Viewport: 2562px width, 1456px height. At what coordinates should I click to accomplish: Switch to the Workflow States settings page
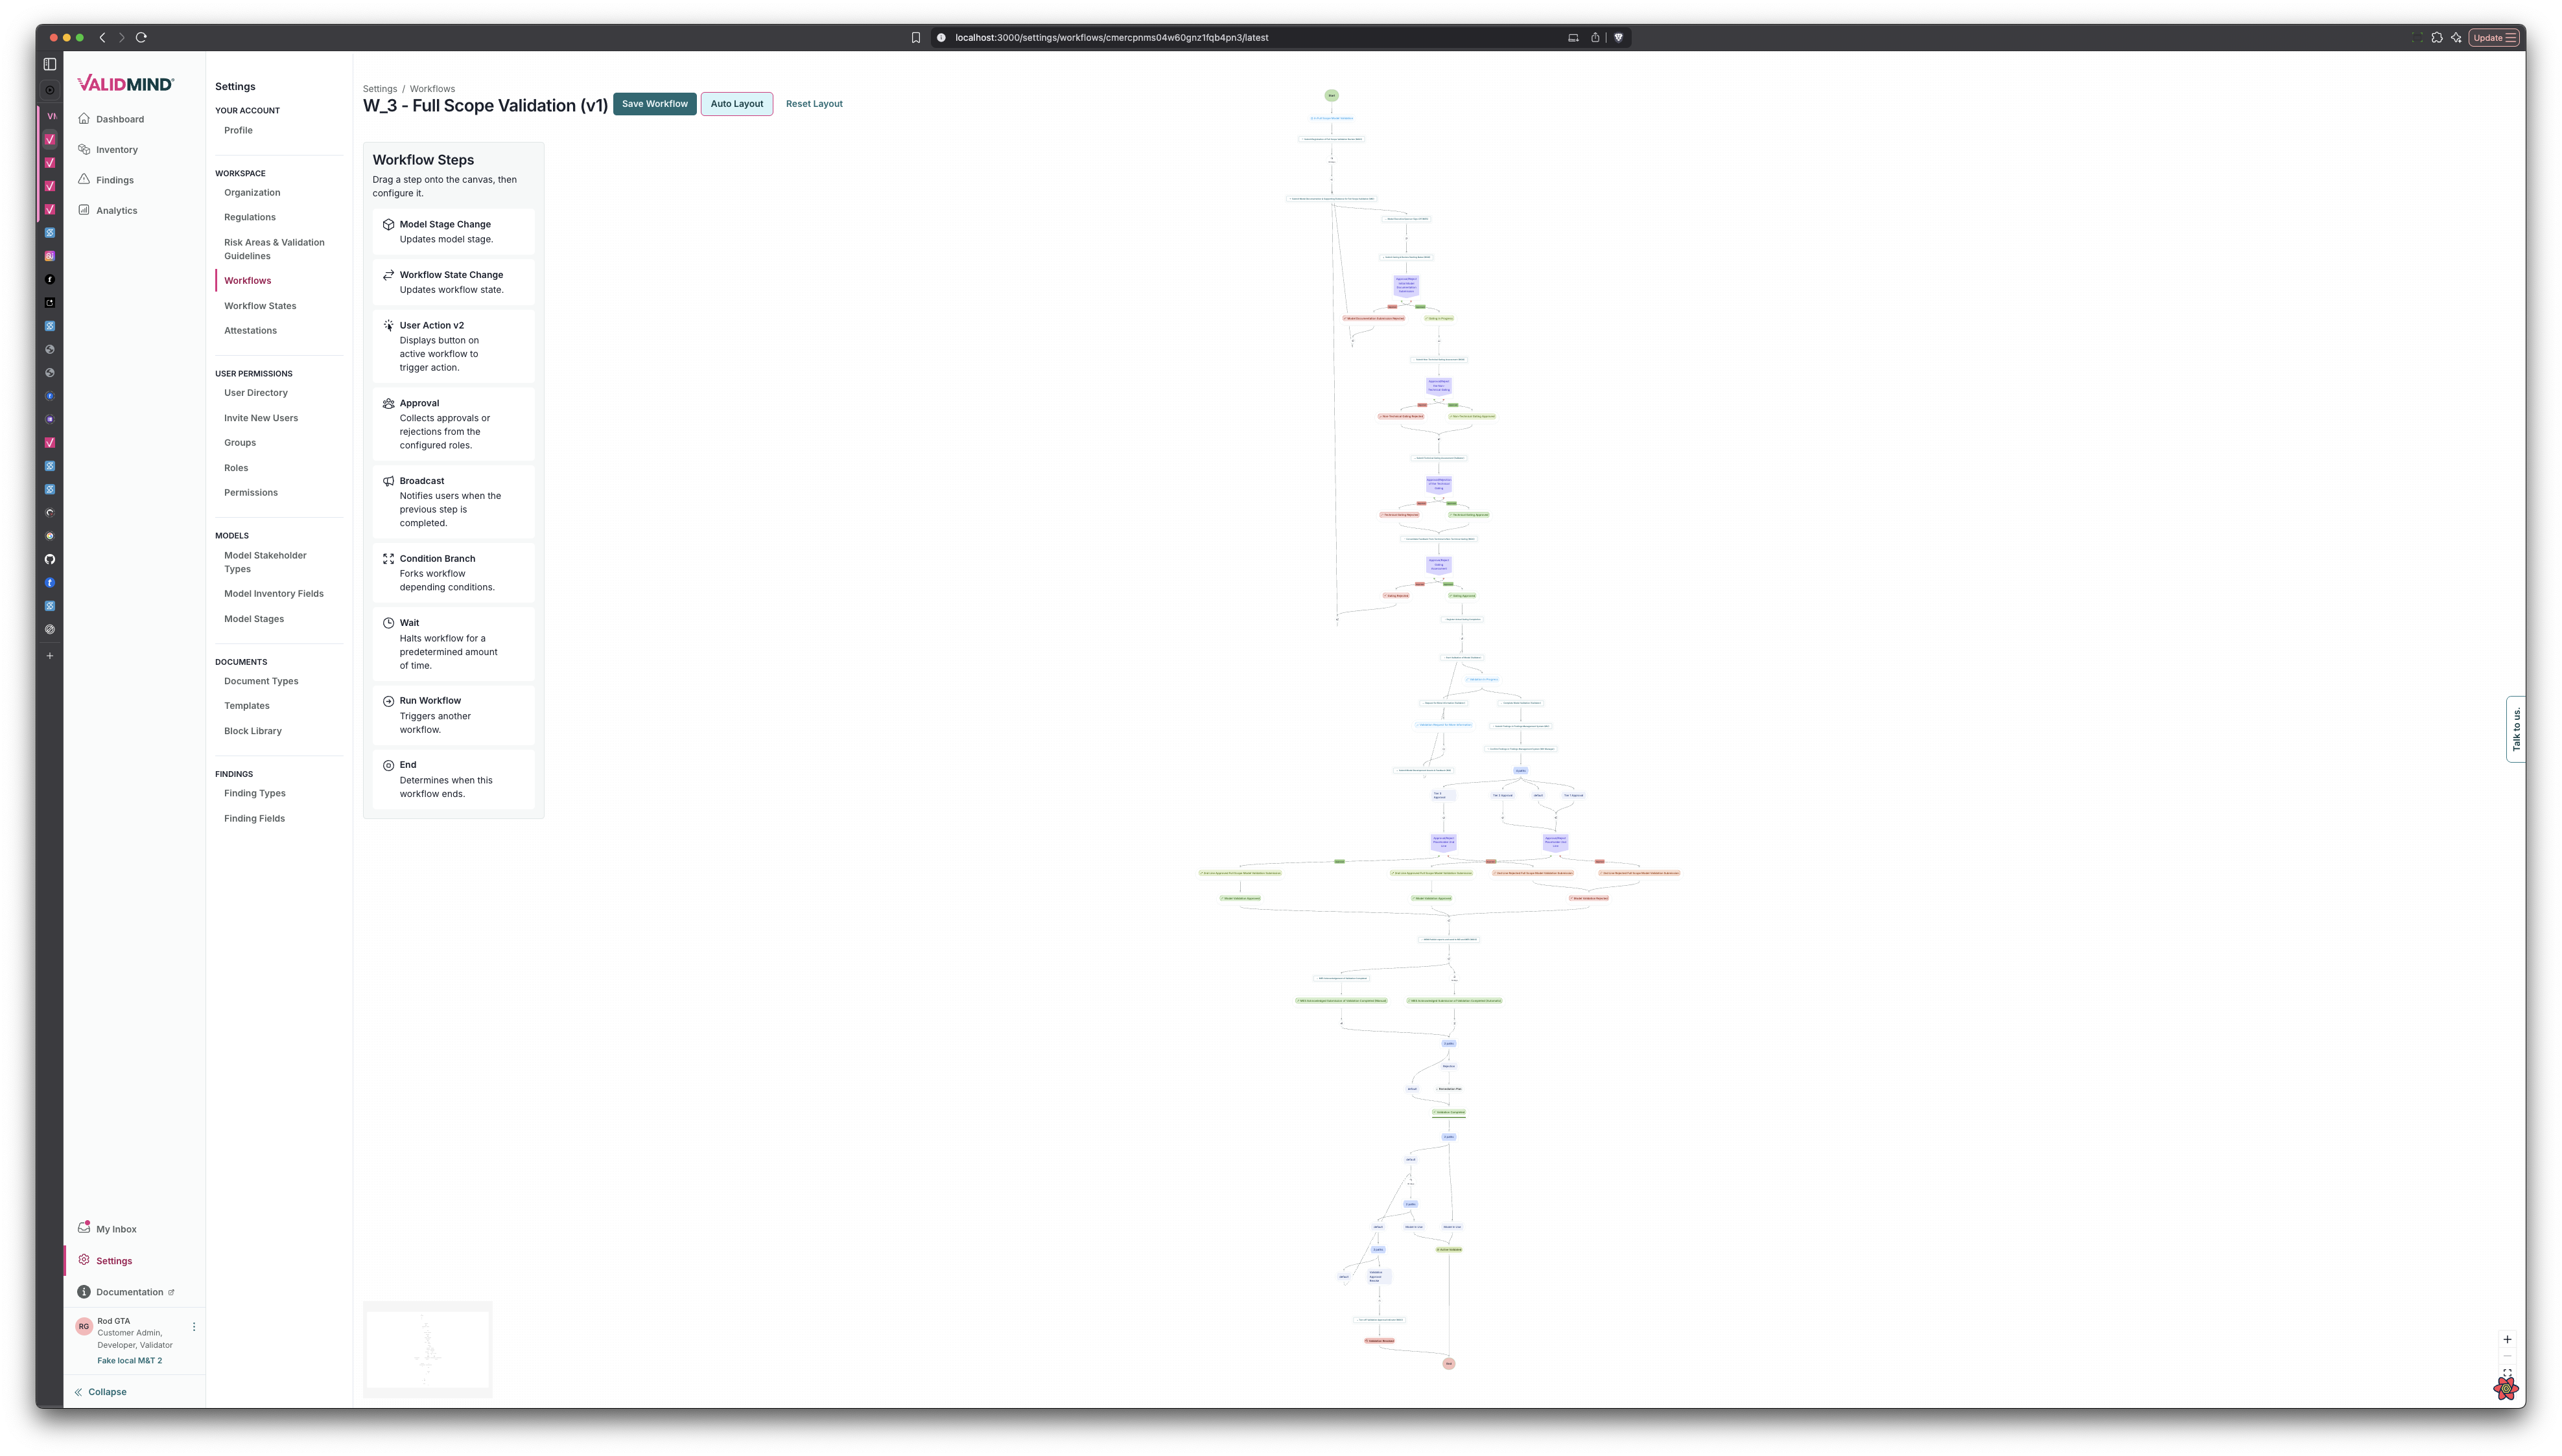[x=260, y=305]
